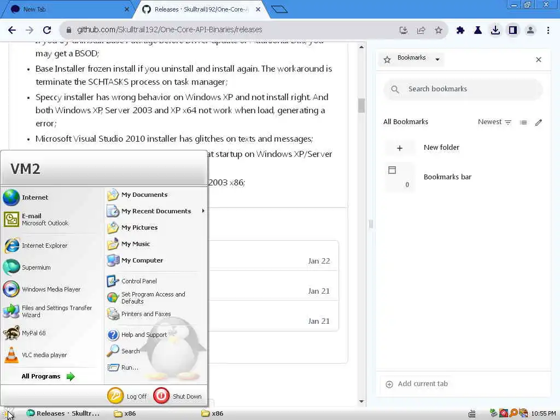Switch to the New Tab tab

68,9
